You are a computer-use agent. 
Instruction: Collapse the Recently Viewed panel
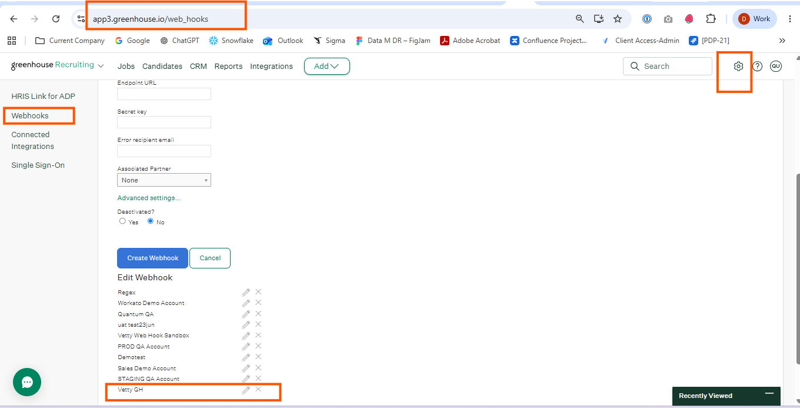click(769, 393)
